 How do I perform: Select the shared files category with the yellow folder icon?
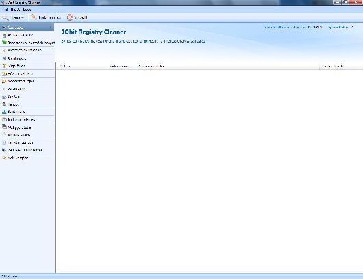click(27, 81)
